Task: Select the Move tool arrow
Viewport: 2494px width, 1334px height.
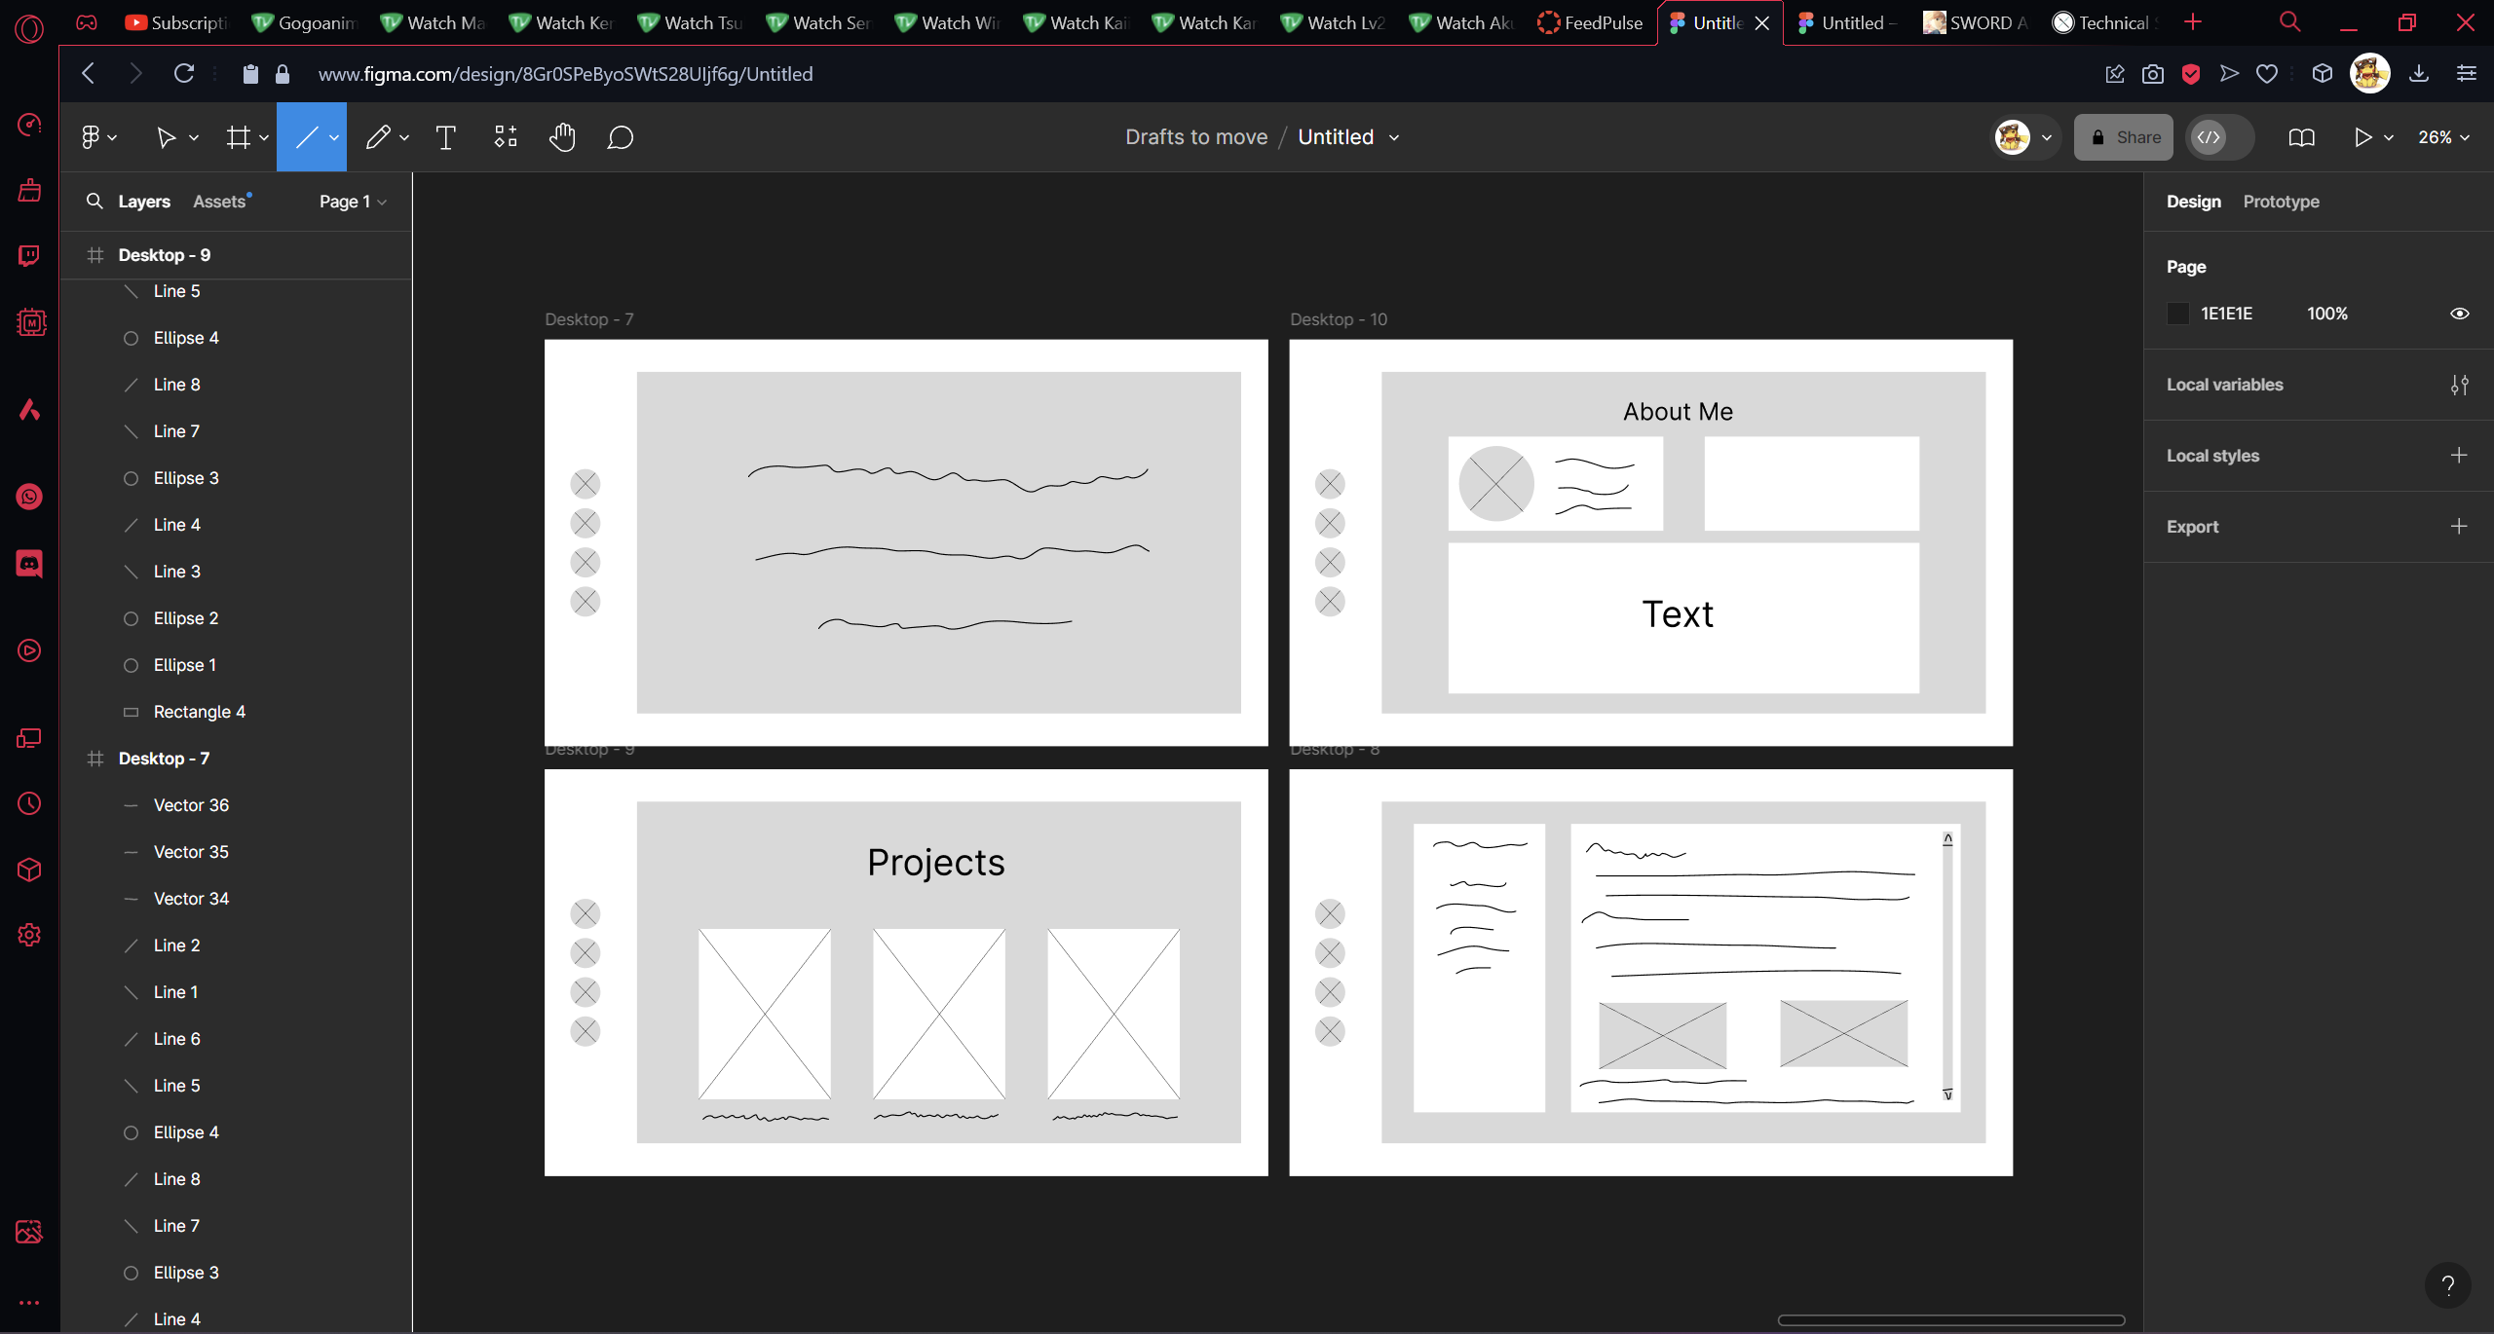Action: 166,137
